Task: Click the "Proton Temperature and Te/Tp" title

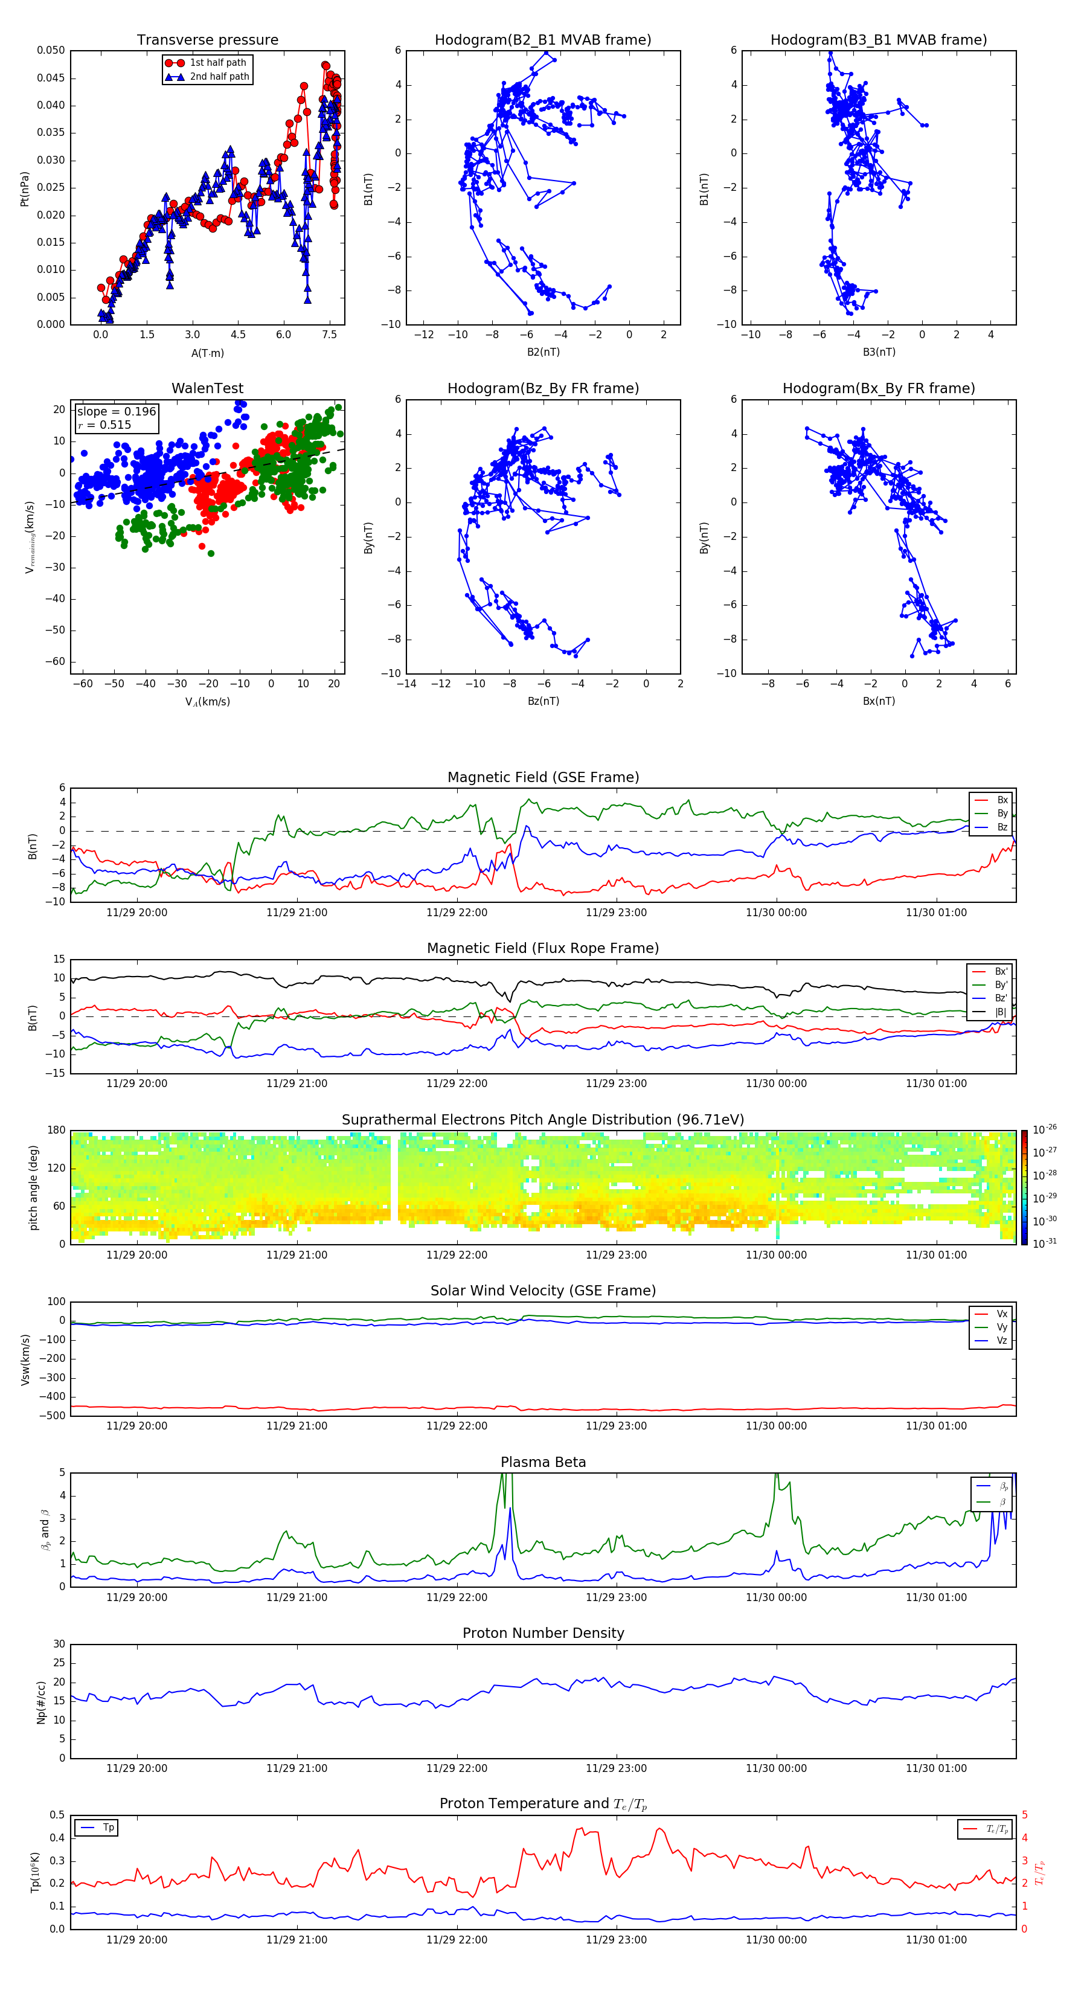Action: 543,1803
